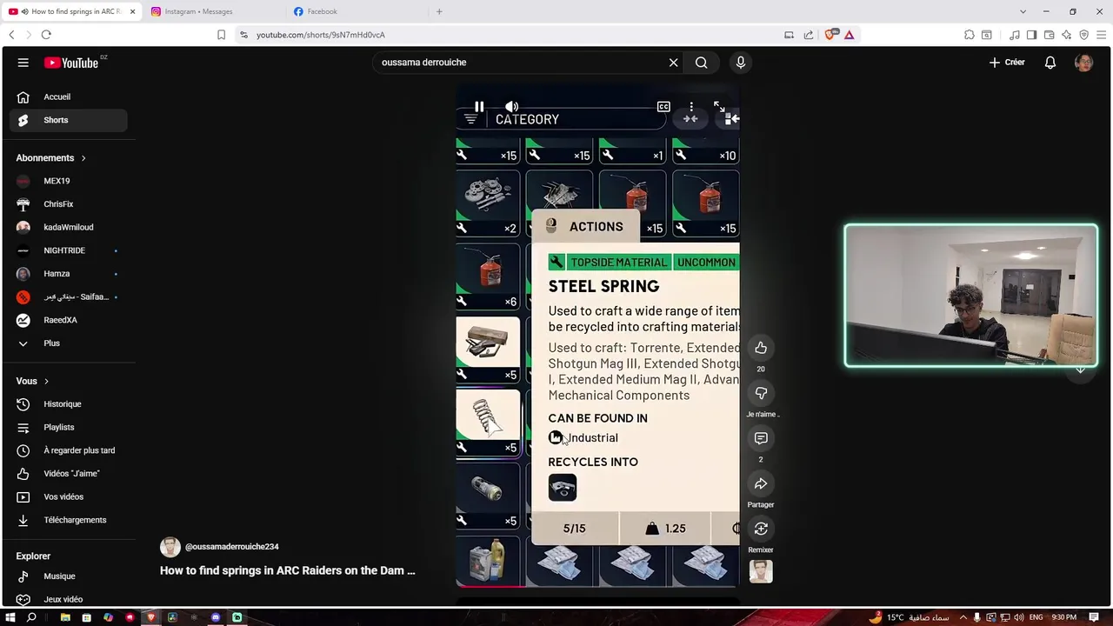Image resolution: width=1113 pixels, height=626 pixels.
Task: Open Brave Wallet icon
Action: (x=1049, y=35)
